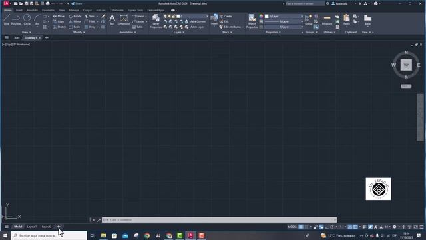
Task: Click the Insert block icon
Action: coord(214,19)
